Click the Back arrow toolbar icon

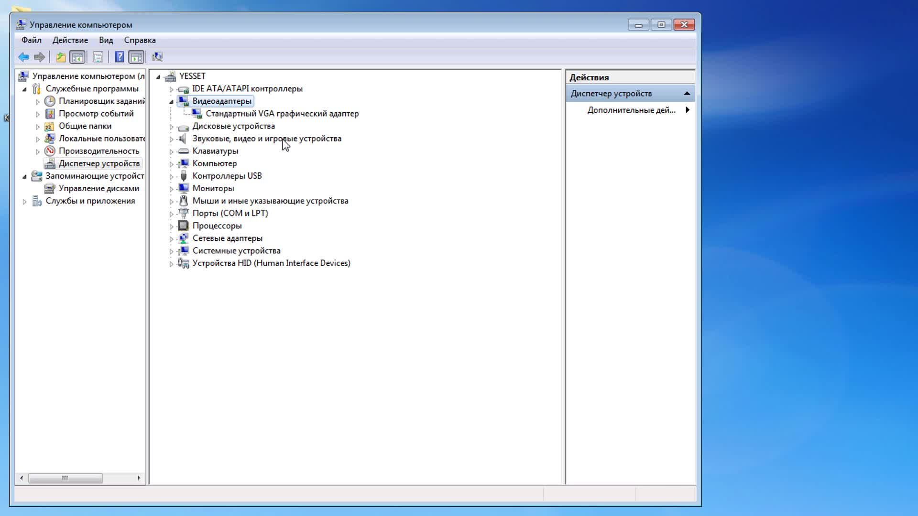[x=23, y=57]
